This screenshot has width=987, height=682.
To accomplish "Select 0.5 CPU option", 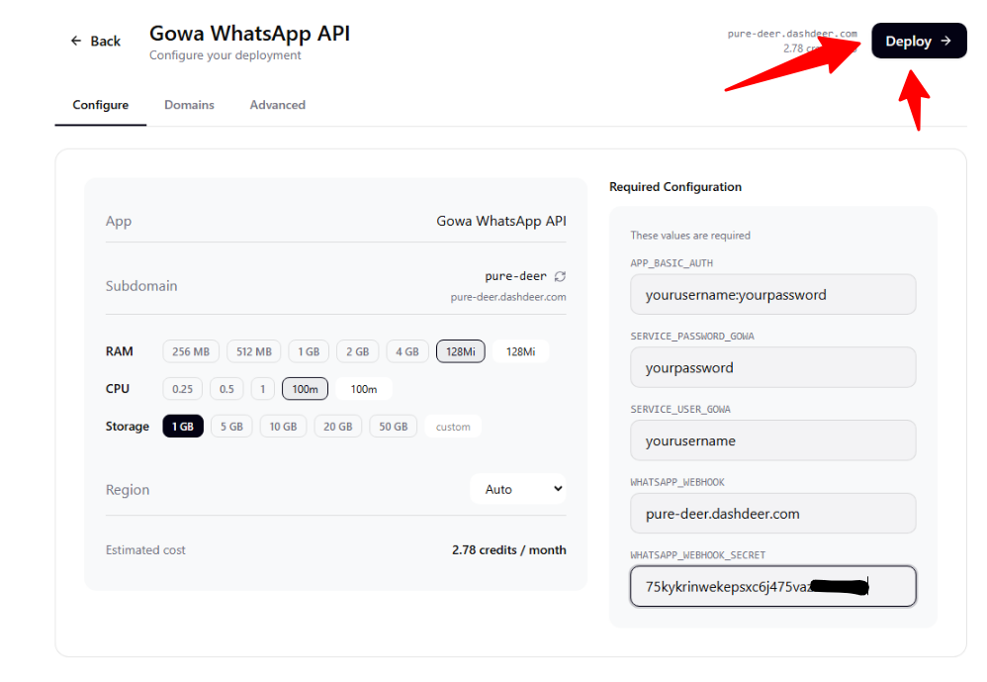I will click(x=226, y=389).
